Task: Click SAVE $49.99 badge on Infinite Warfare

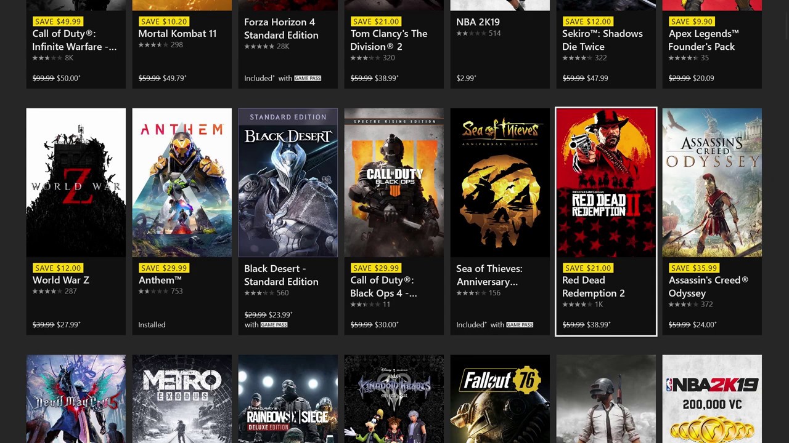Action: (58, 22)
